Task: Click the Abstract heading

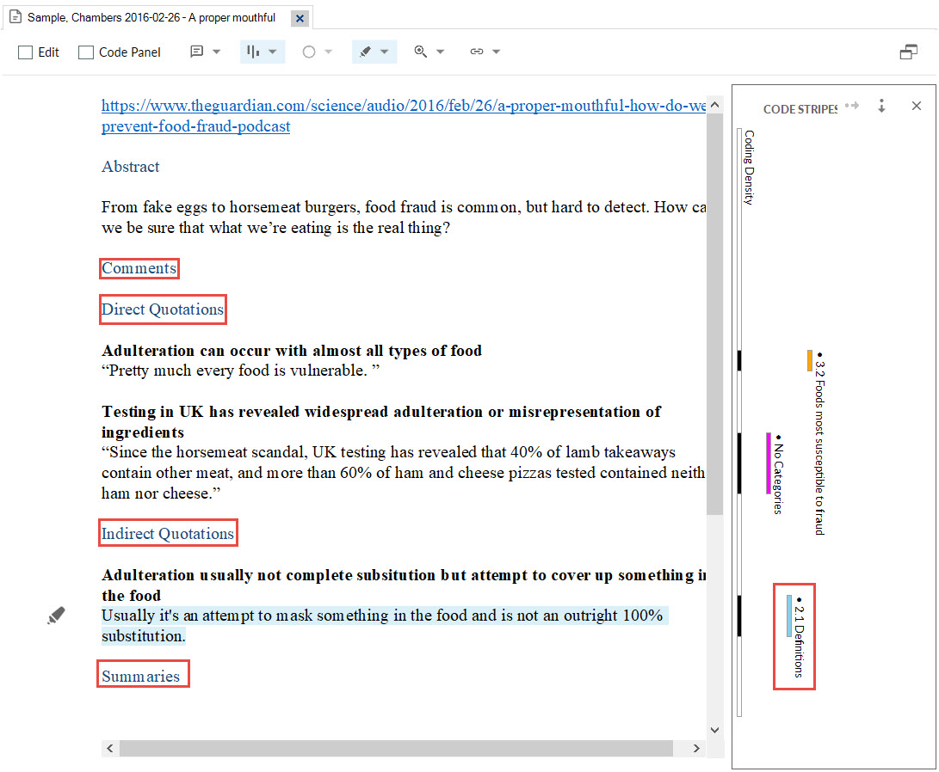Action: pos(131,167)
